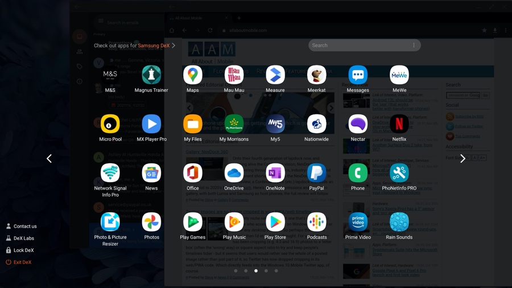This screenshot has height=288, width=512.
Task: Open the Play Store
Action: click(275, 222)
